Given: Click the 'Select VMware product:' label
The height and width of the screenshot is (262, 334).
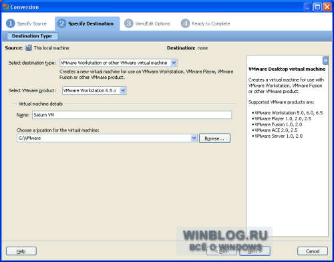Looking at the screenshot, I should (x=32, y=91).
